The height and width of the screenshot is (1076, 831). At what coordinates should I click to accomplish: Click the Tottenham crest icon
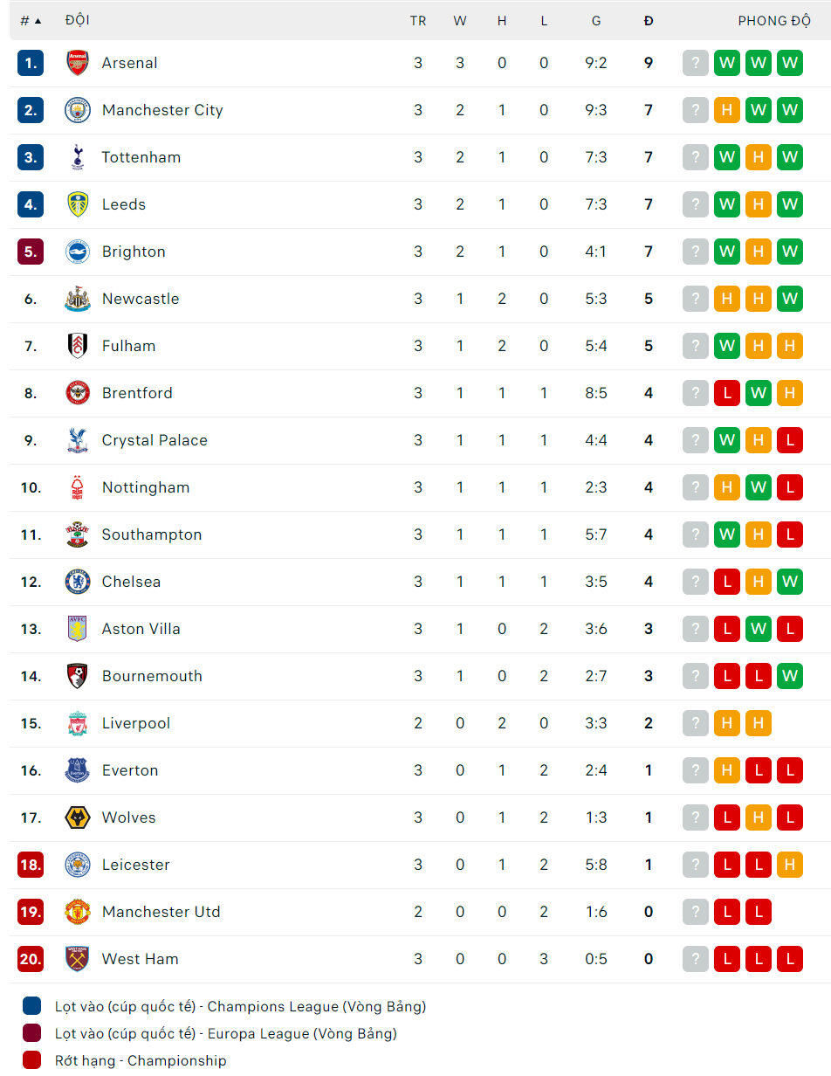(78, 157)
